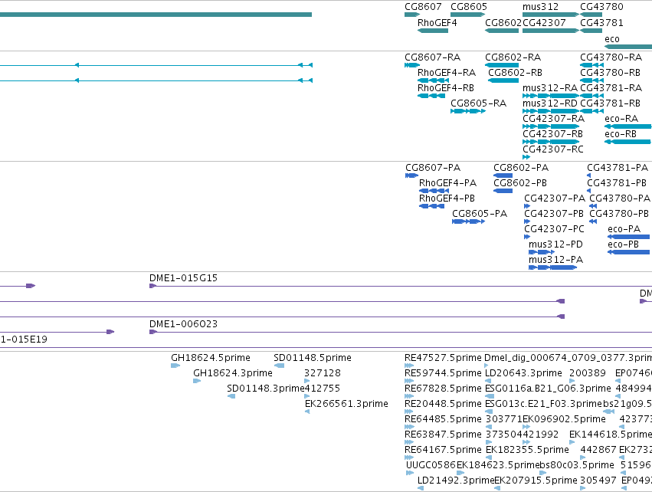Select feature 200389
652x492 pixels.
pyautogui.click(x=587, y=373)
